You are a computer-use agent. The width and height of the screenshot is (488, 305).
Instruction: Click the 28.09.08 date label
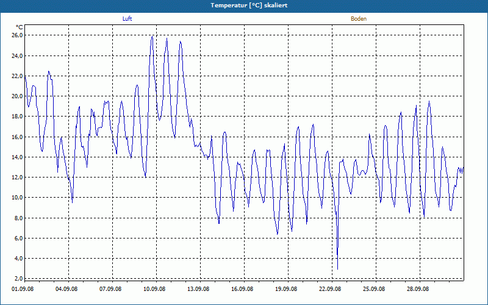(418, 289)
